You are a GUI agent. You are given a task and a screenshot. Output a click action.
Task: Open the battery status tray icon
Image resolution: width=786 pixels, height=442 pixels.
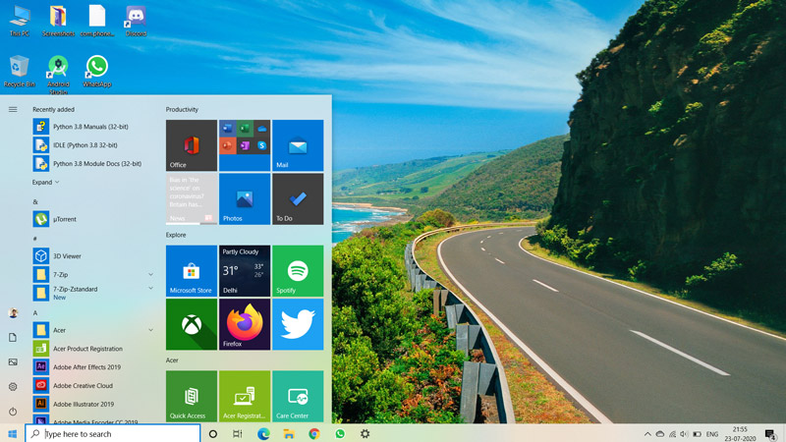pyautogui.click(x=697, y=434)
